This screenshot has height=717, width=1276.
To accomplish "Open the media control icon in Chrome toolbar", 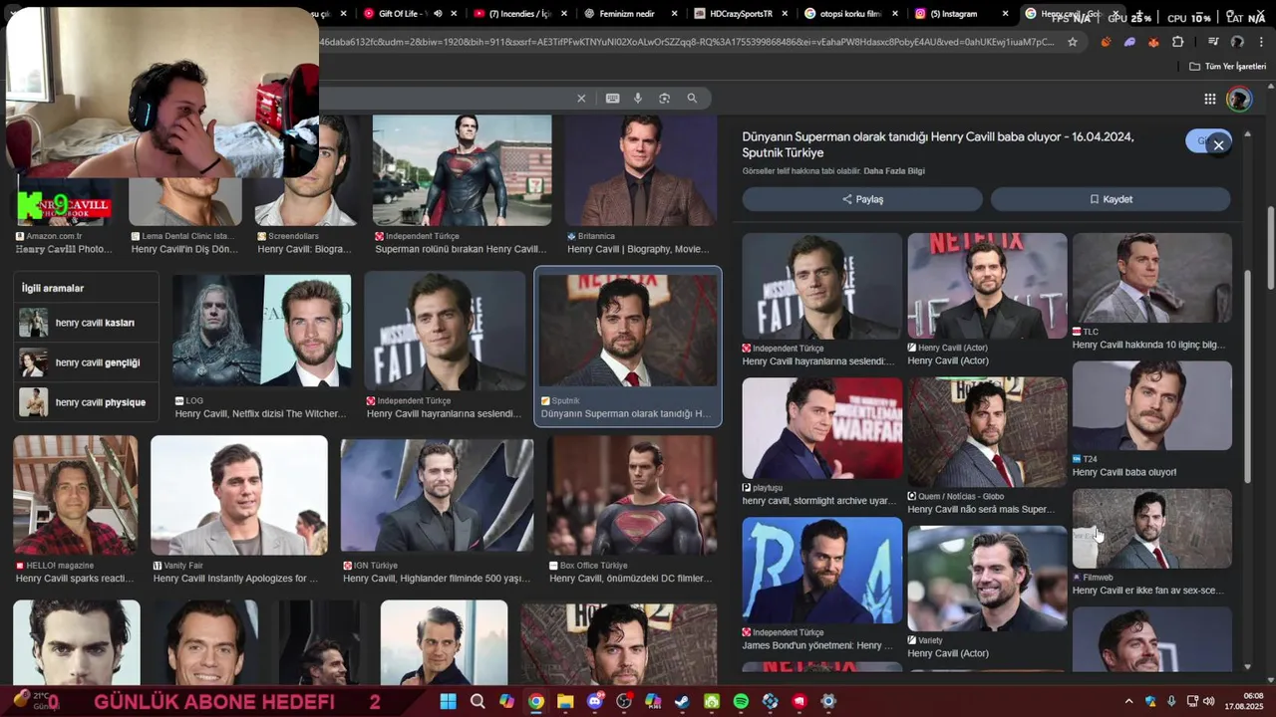I will pyautogui.click(x=1213, y=42).
